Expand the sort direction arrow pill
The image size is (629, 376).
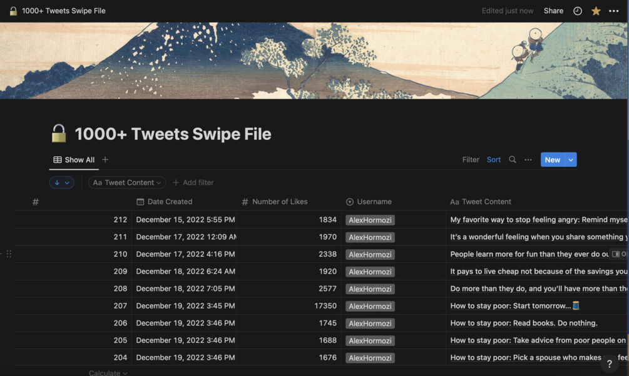pos(62,182)
